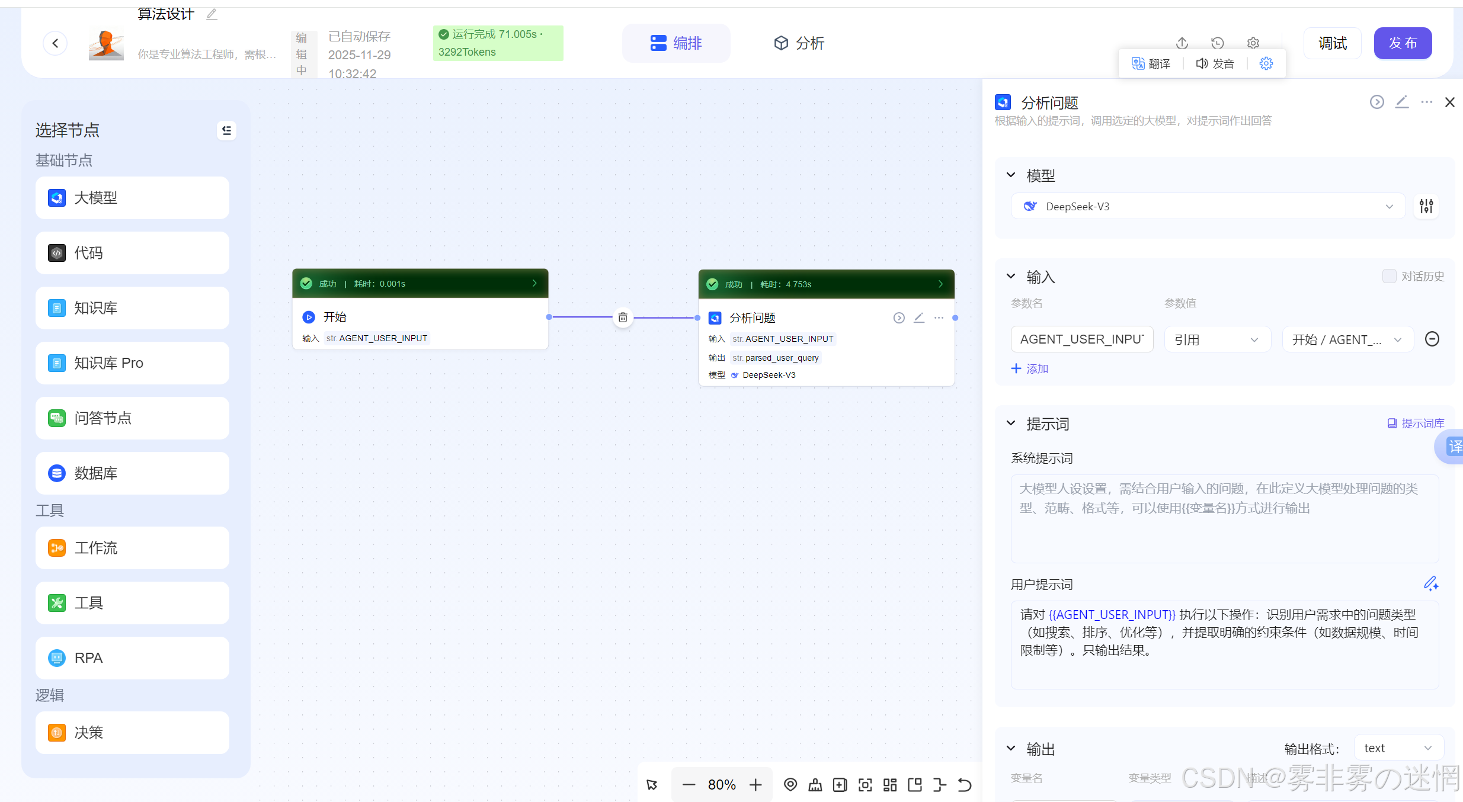The height and width of the screenshot is (802, 1463).
Task: Open the 引用 parameter type dropdown
Action: [1217, 339]
